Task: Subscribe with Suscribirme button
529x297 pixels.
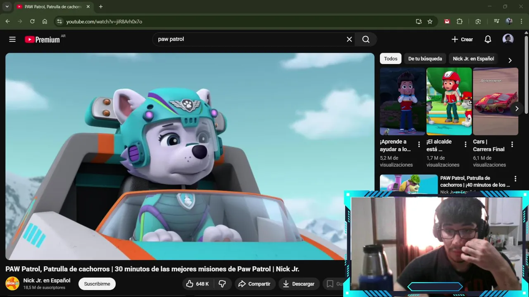Action: [x=97, y=284]
